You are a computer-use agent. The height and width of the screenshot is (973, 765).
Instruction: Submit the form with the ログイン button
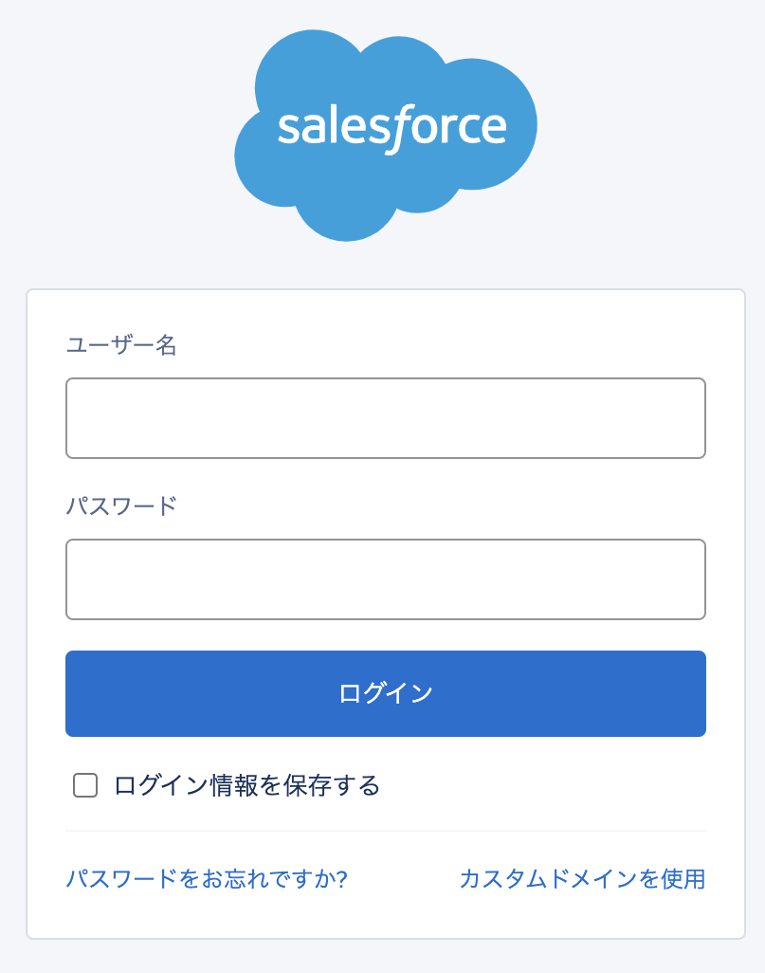pyautogui.click(x=385, y=693)
